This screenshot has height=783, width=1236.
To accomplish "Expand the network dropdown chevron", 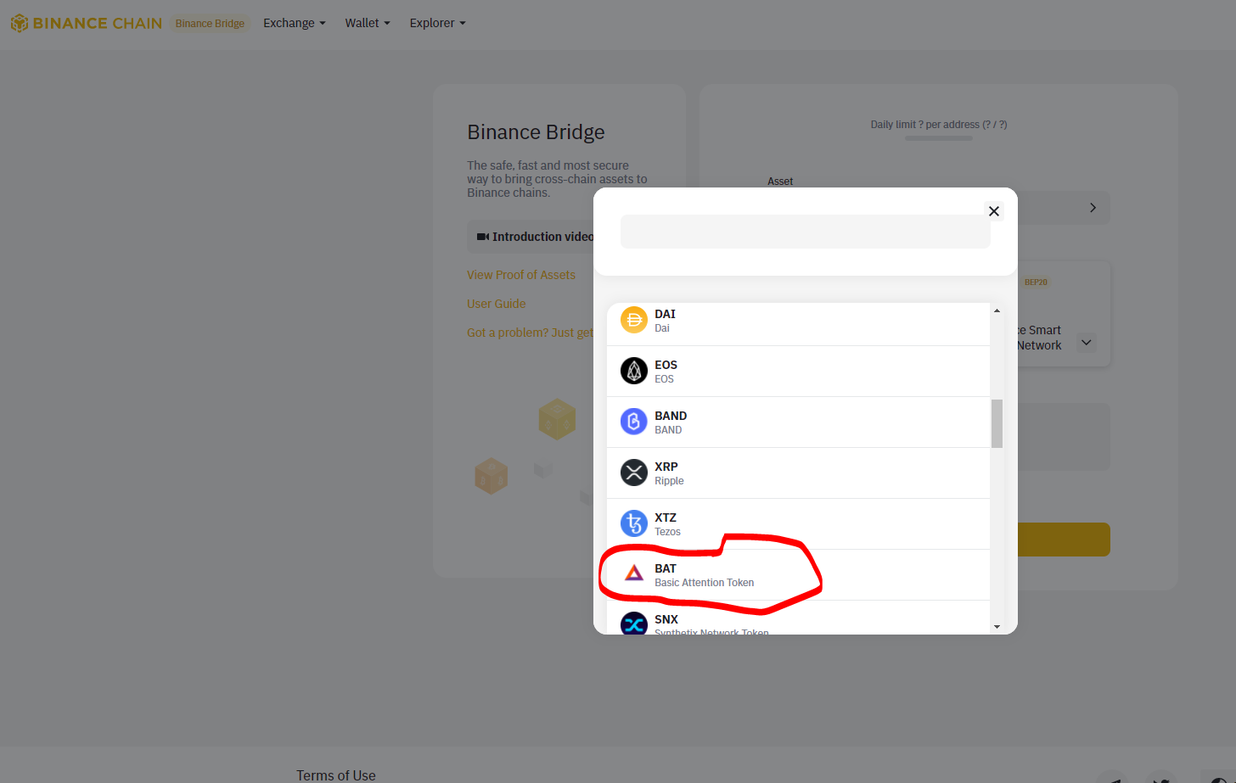I will pos(1087,343).
